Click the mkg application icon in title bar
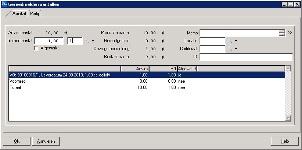 pyautogui.click(x=4, y=4)
